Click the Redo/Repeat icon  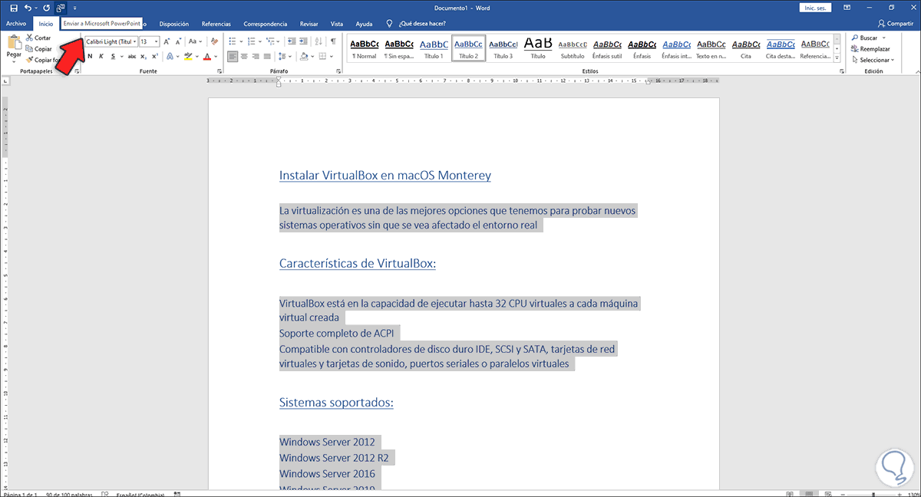coord(46,8)
